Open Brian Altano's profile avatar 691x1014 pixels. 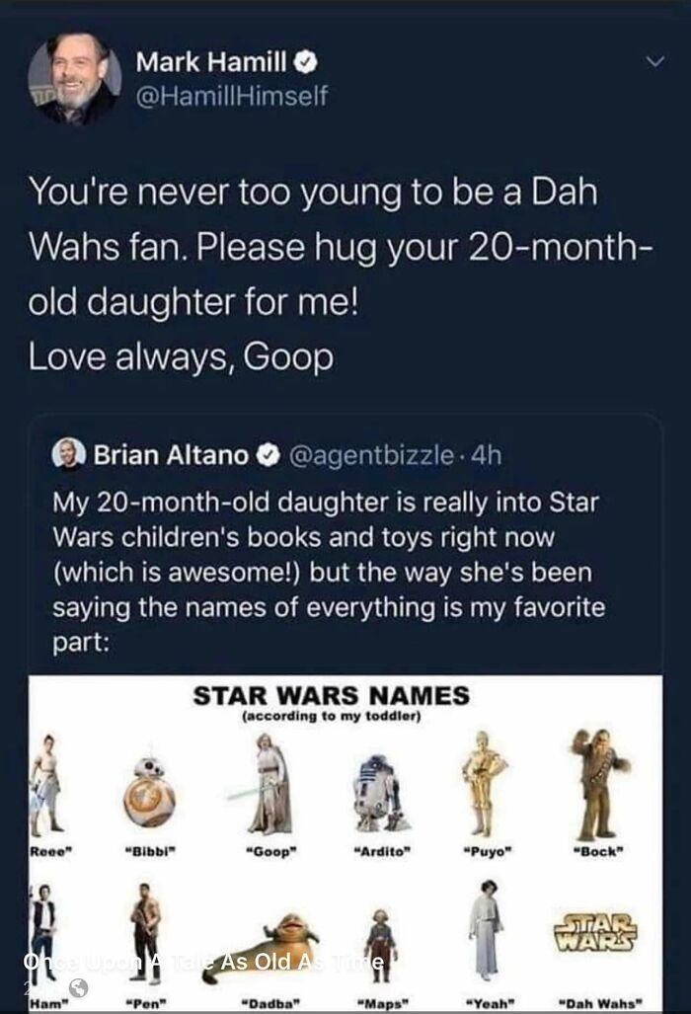coord(69,452)
